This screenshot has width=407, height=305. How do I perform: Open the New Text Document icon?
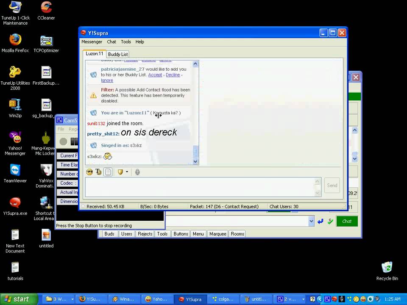15,241
